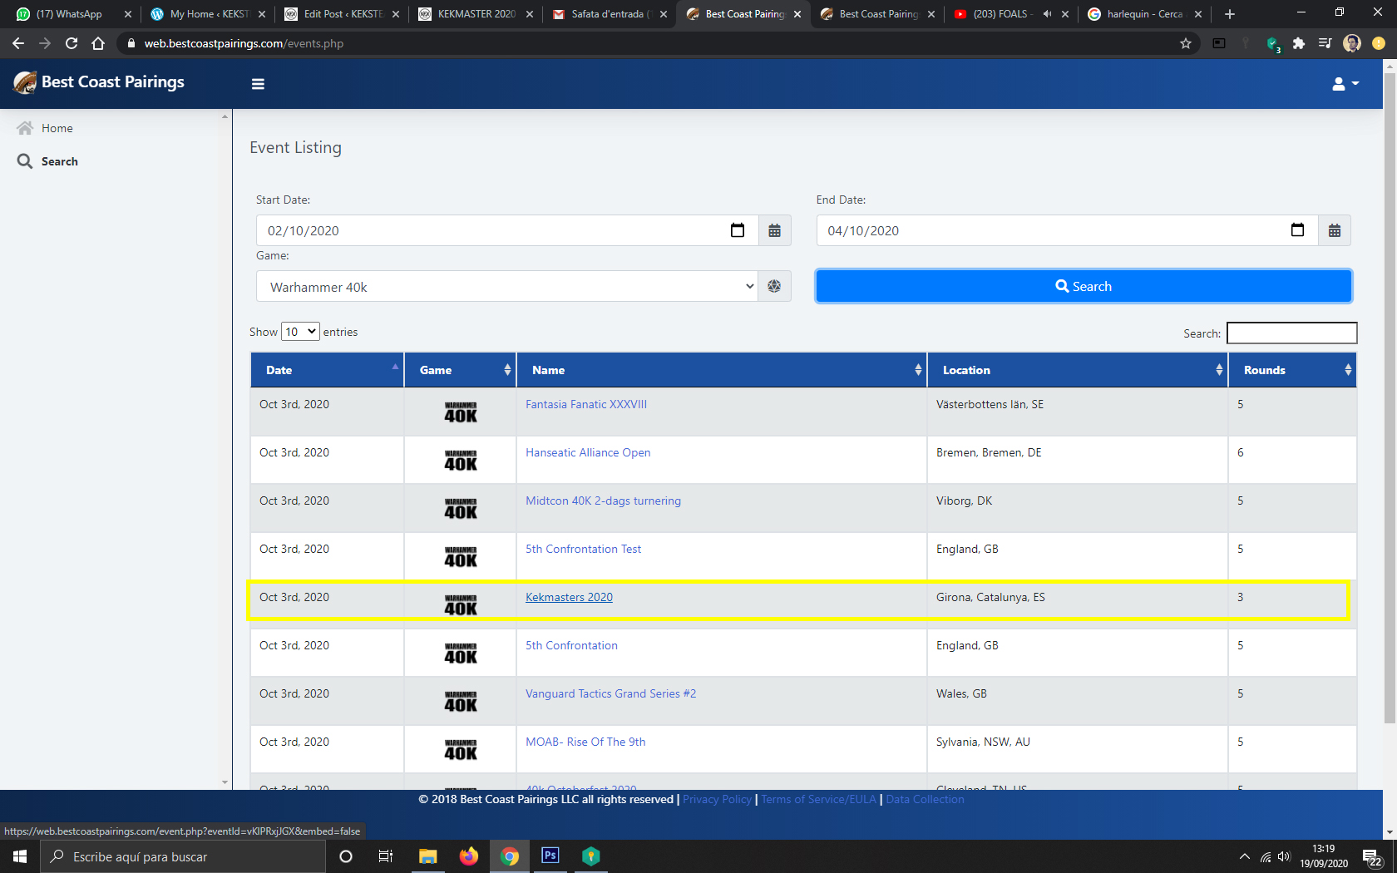This screenshot has height=873, width=1397.
Task: Sort table by Location column
Action: [x=1077, y=370]
